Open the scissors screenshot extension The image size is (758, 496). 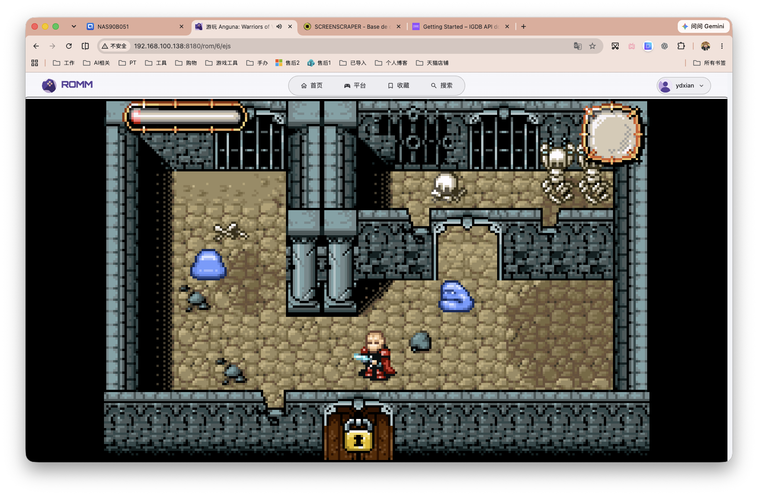pos(615,46)
